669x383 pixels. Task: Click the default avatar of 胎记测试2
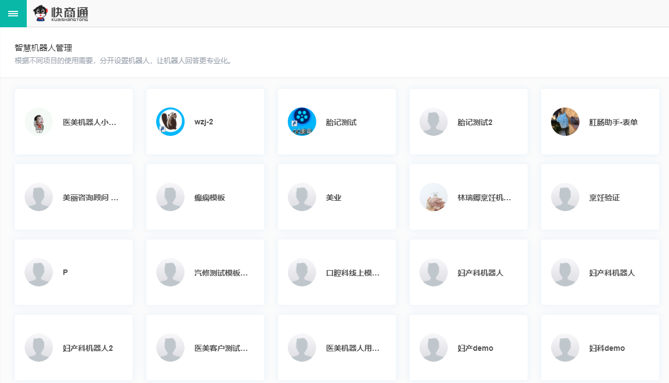(434, 122)
